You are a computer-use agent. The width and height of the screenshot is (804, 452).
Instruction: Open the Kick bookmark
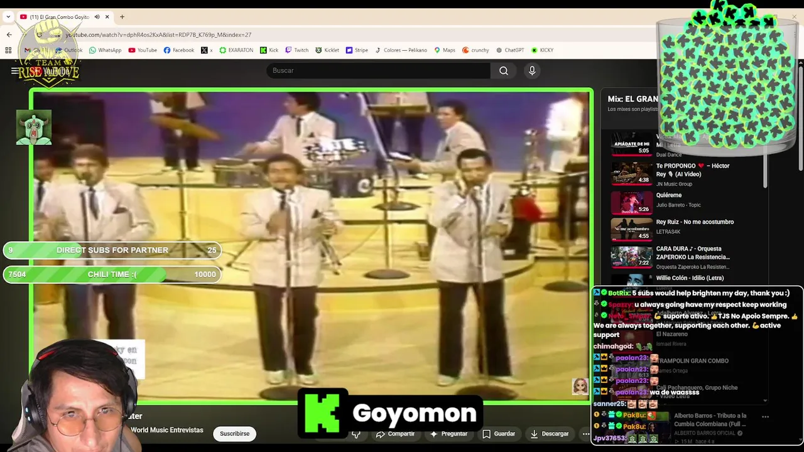(x=269, y=50)
